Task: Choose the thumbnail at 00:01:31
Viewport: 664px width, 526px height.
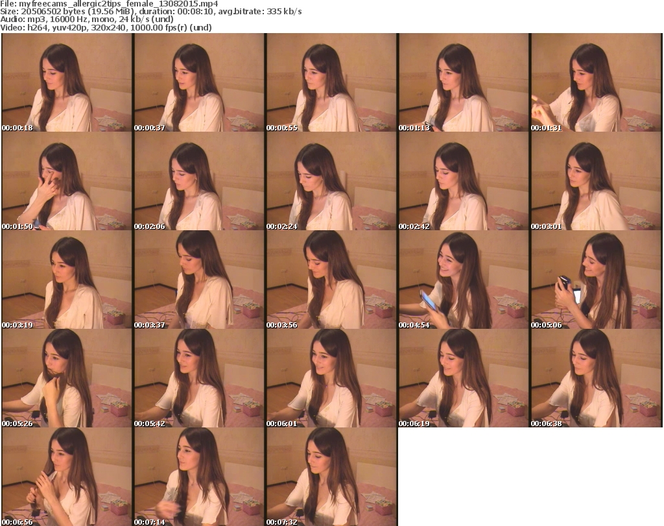Action: click(596, 82)
